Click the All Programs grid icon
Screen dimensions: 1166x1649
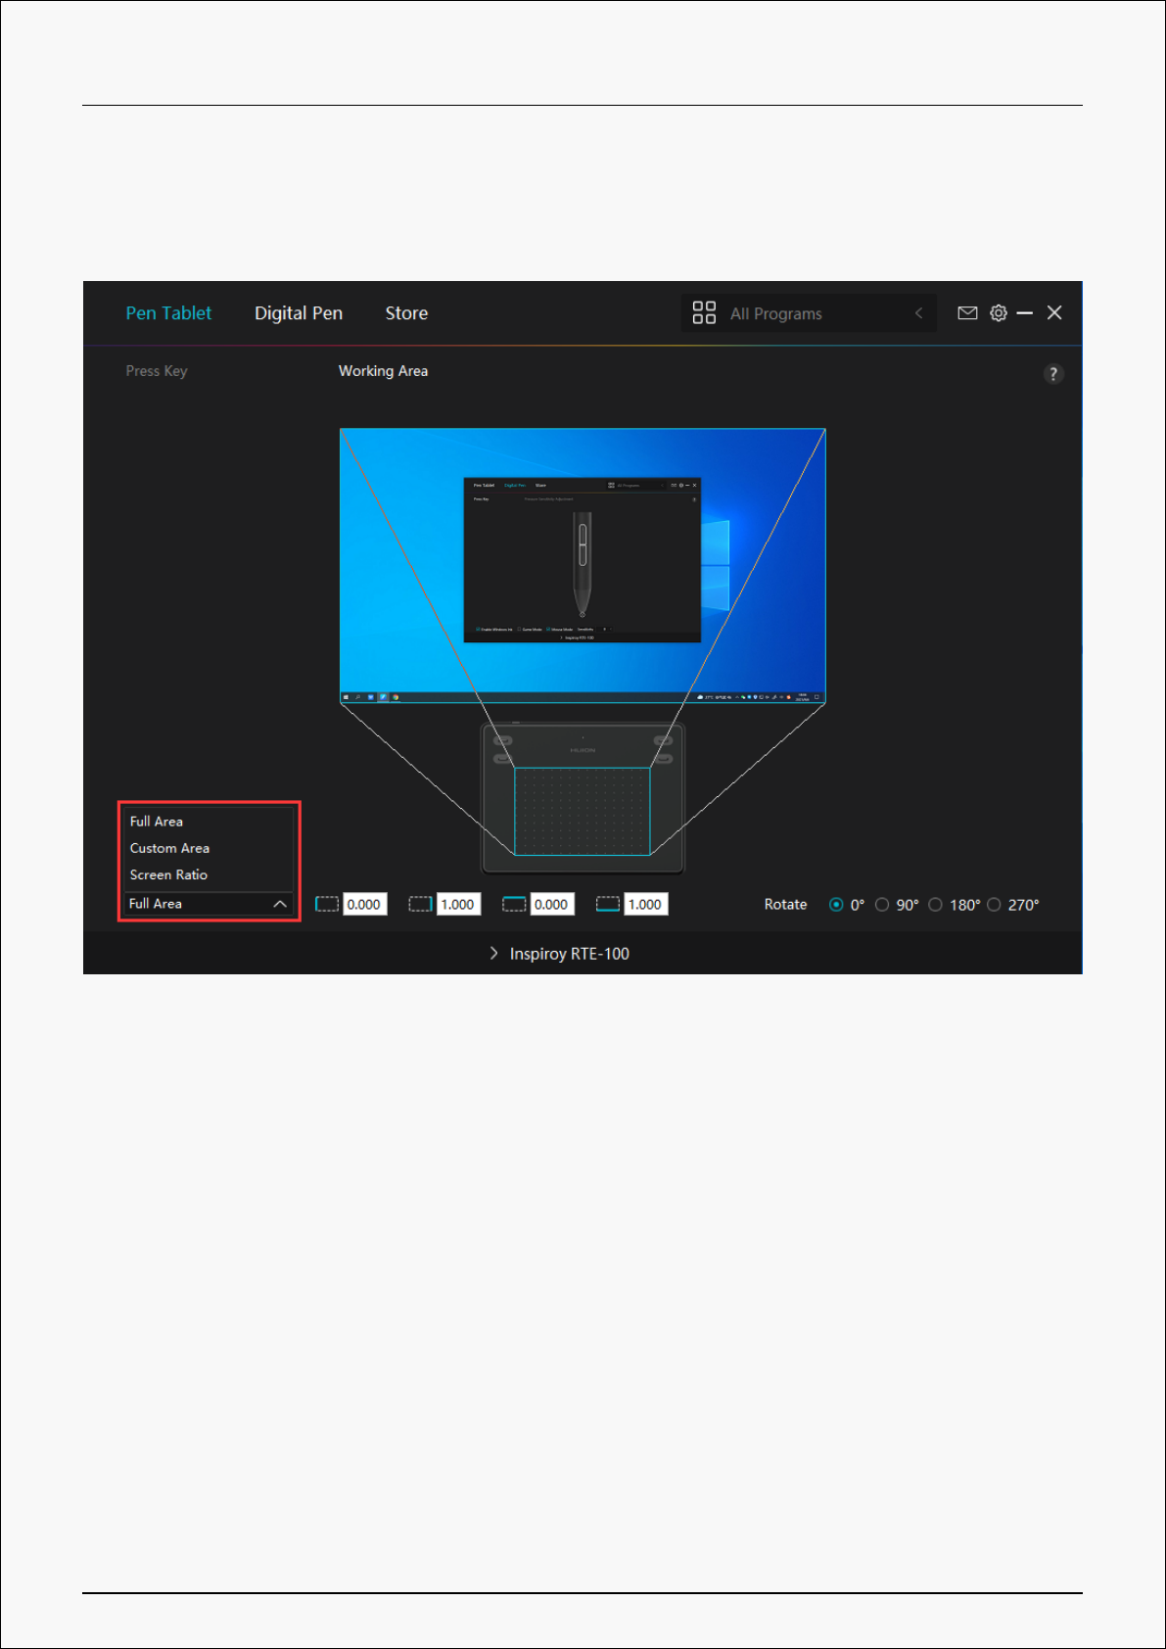coord(704,313)
